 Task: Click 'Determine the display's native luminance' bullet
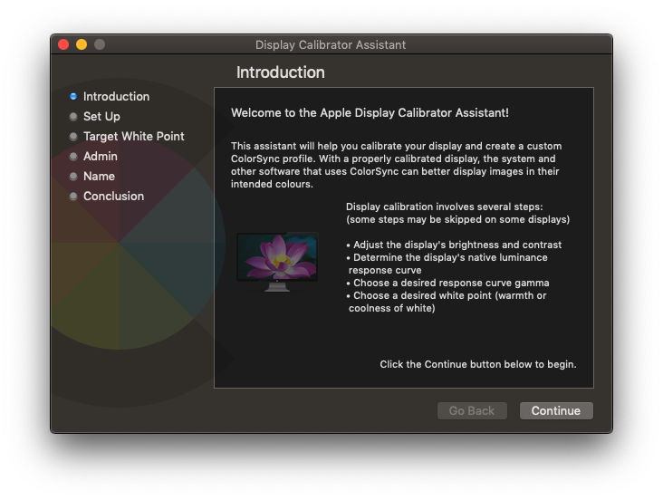(447, 264)
